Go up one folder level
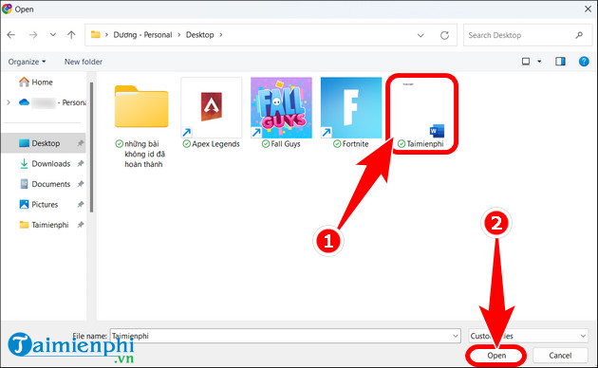The width and height of the screenshot is (598, 368). coord(71,35)
